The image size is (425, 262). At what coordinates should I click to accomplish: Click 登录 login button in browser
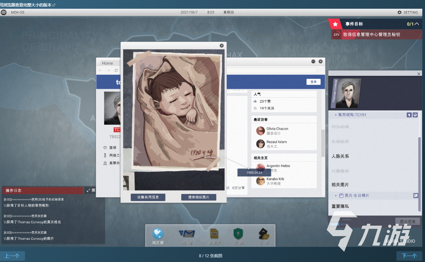314,82
